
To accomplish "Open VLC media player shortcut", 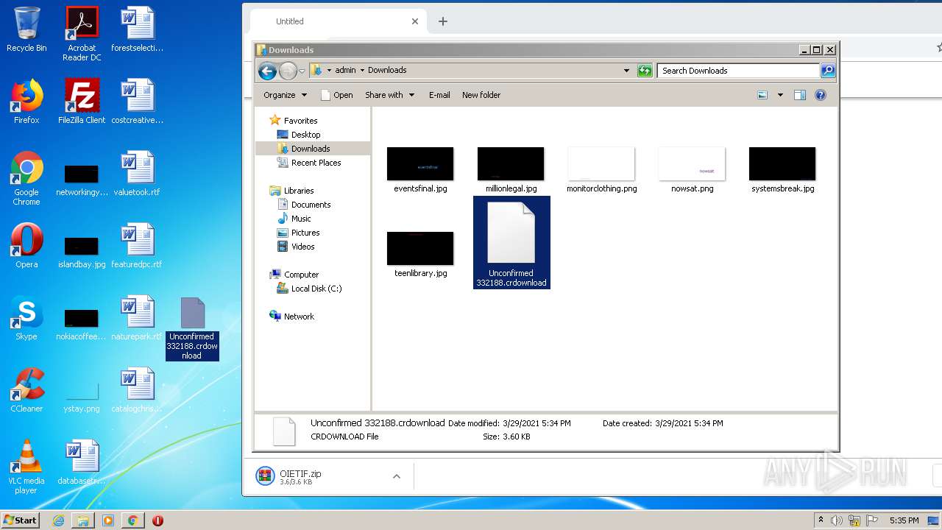I will click(x=26, y=467).
